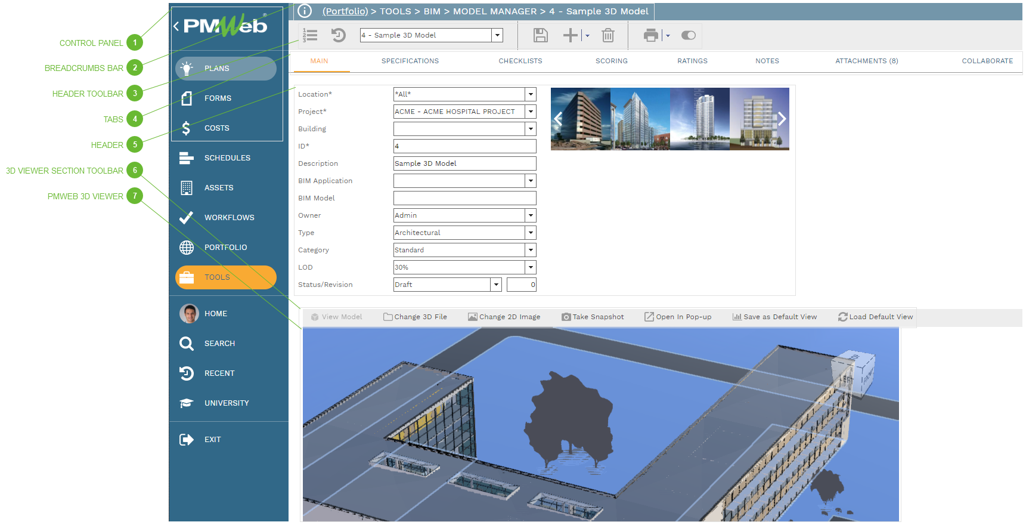Image resolution: width=1026 pixels, height=525 pixels.
Task: Click Take Snapshot in viewer toolbar
Action: pos(593,317)
